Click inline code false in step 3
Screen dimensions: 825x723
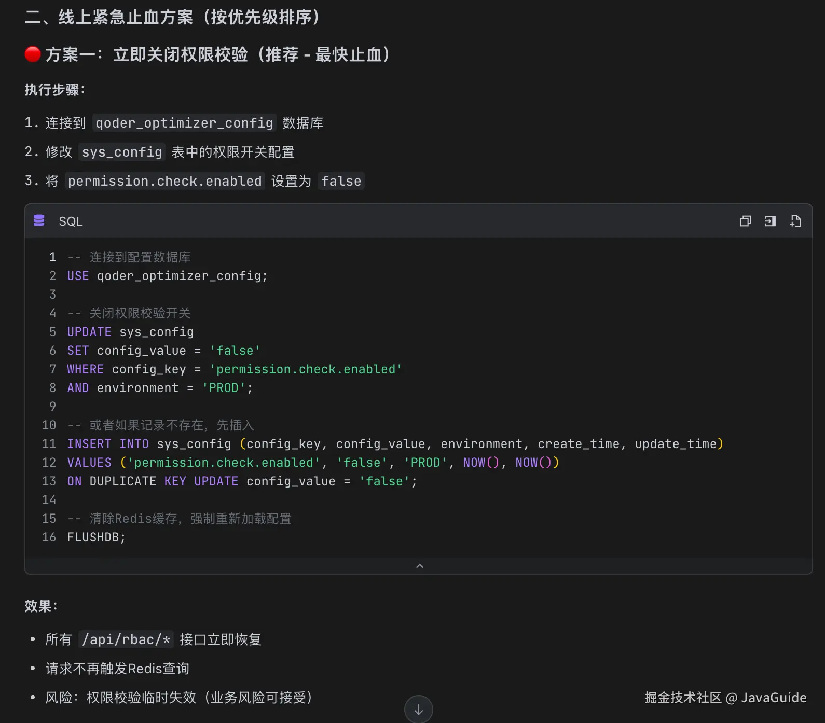tap(341, 181)
